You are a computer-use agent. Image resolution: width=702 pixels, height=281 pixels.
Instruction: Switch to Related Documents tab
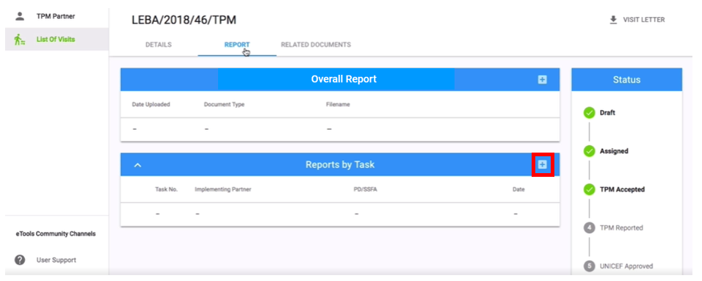click(316, 45)
